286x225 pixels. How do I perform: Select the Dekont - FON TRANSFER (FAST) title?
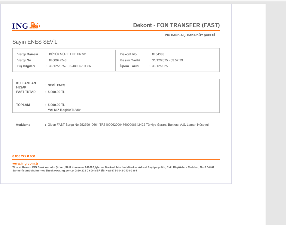click(x=176, y=25)
